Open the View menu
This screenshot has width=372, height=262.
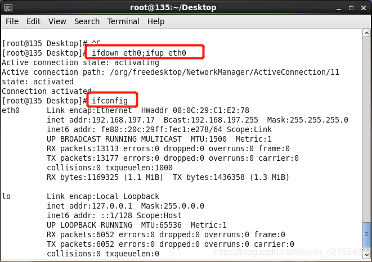[x=57, y=21]
